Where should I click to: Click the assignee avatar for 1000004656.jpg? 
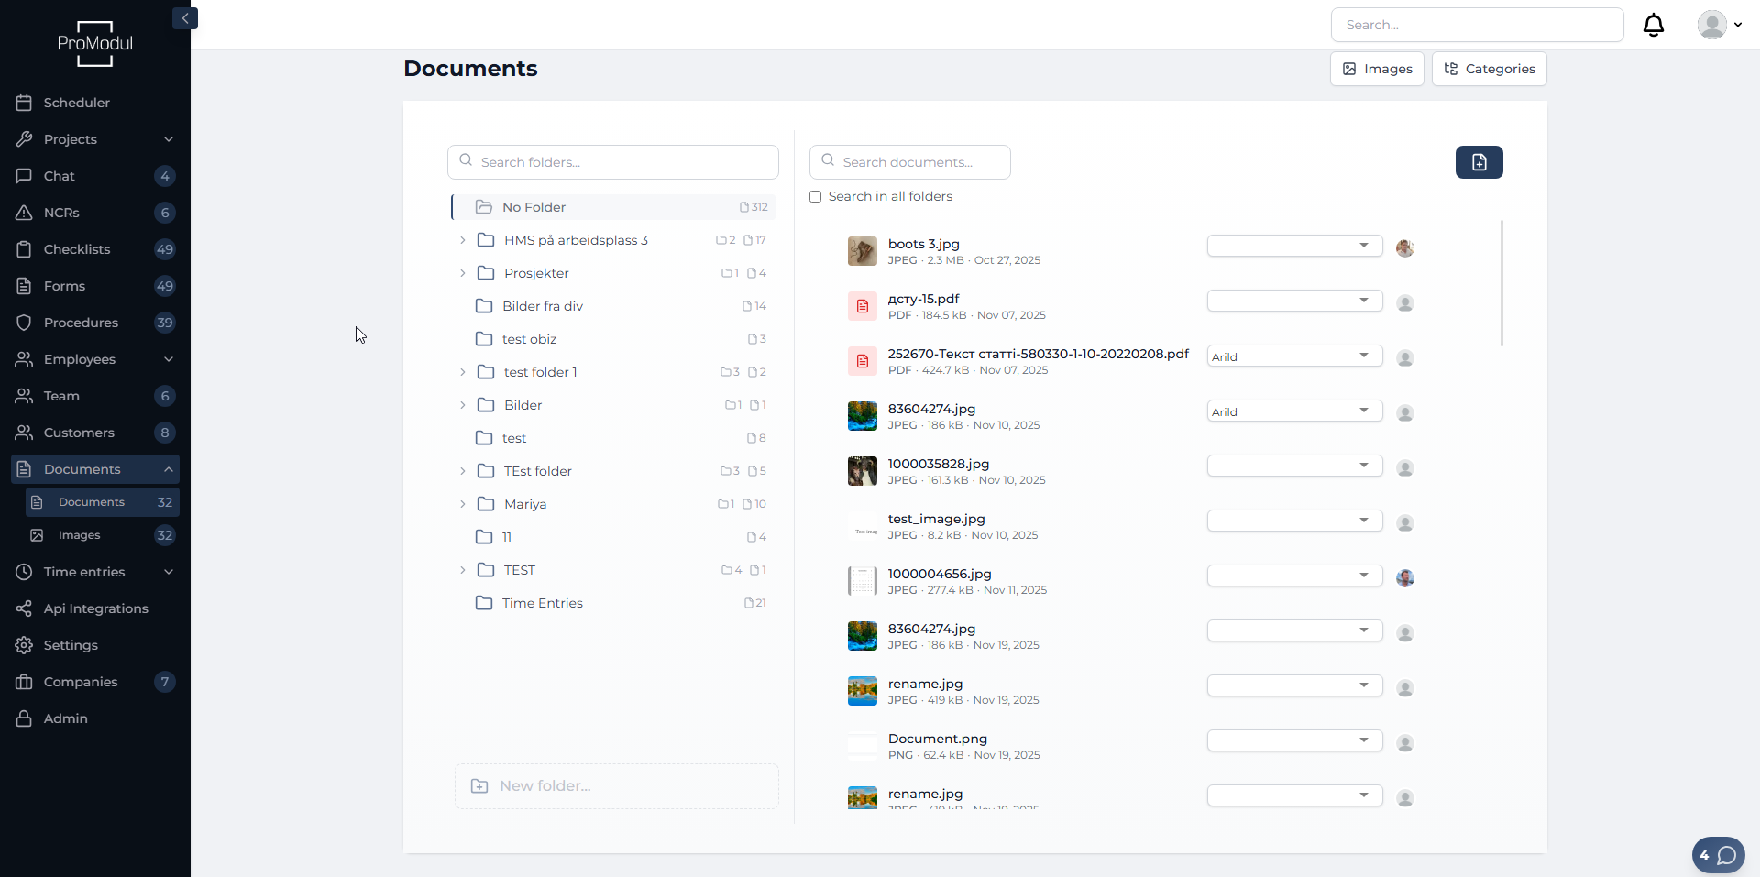[1404, 578]
